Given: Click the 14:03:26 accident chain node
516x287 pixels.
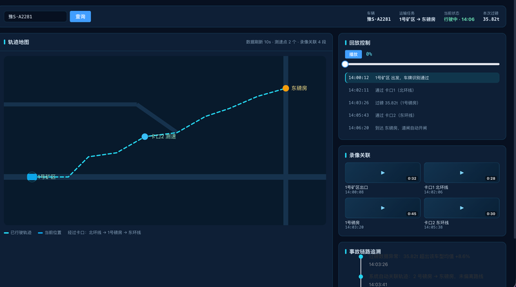Looking at the screenshot, I should point(361,257).
